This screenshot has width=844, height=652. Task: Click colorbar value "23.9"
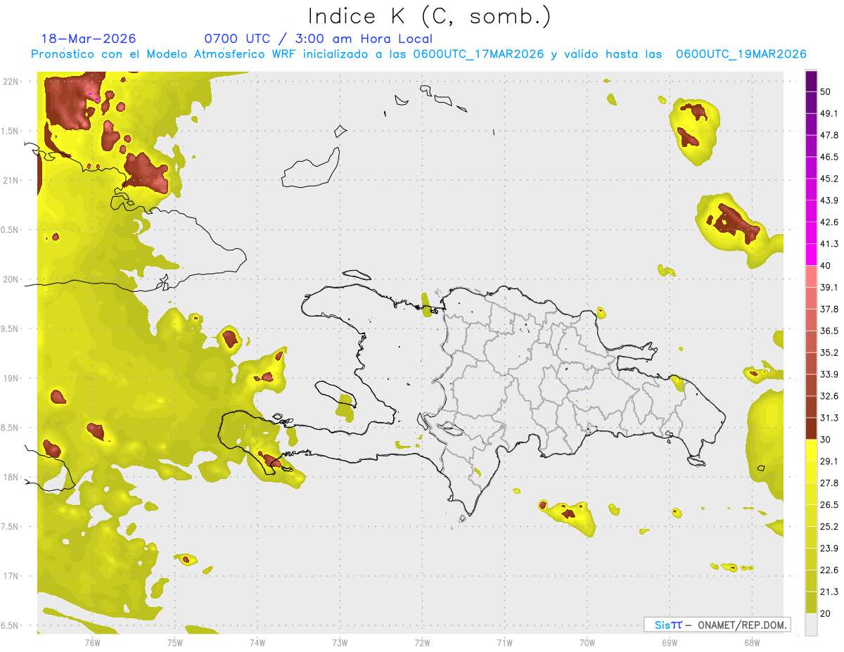829,549
